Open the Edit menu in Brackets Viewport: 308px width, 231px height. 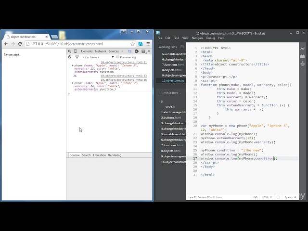(167, 38)
